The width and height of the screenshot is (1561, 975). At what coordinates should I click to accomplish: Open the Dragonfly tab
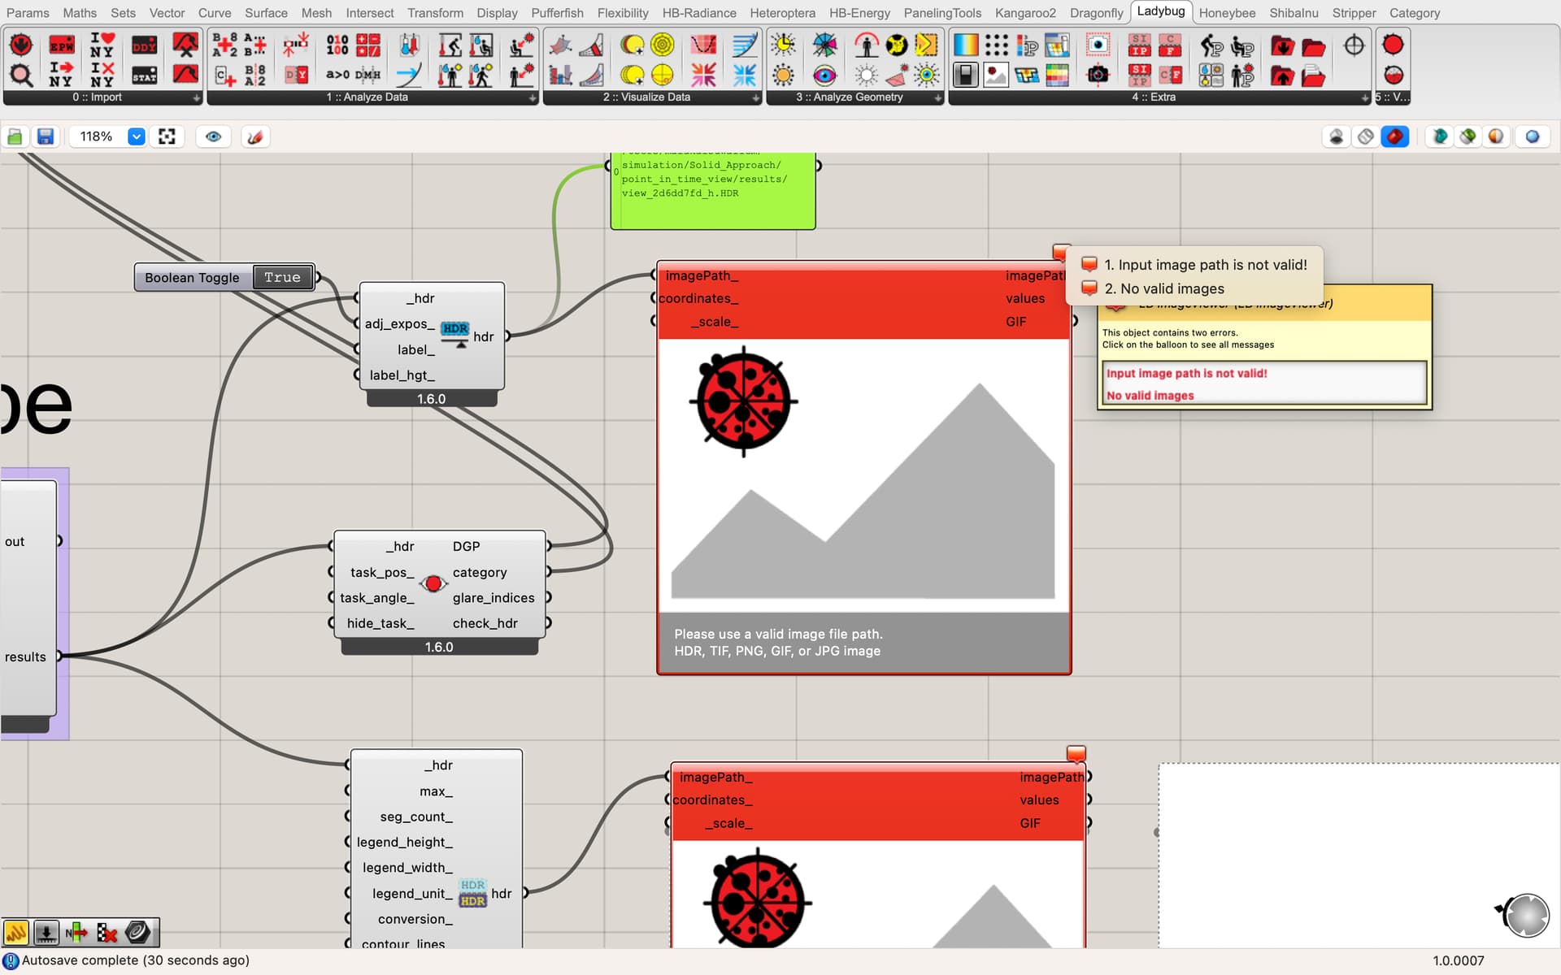click(1096, 13)
